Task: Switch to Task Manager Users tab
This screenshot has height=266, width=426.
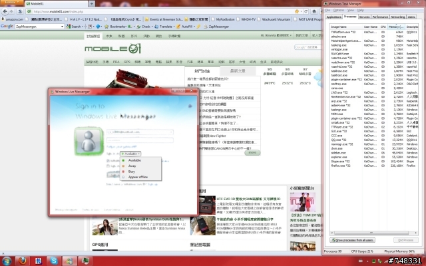Action: pos(411,17)
